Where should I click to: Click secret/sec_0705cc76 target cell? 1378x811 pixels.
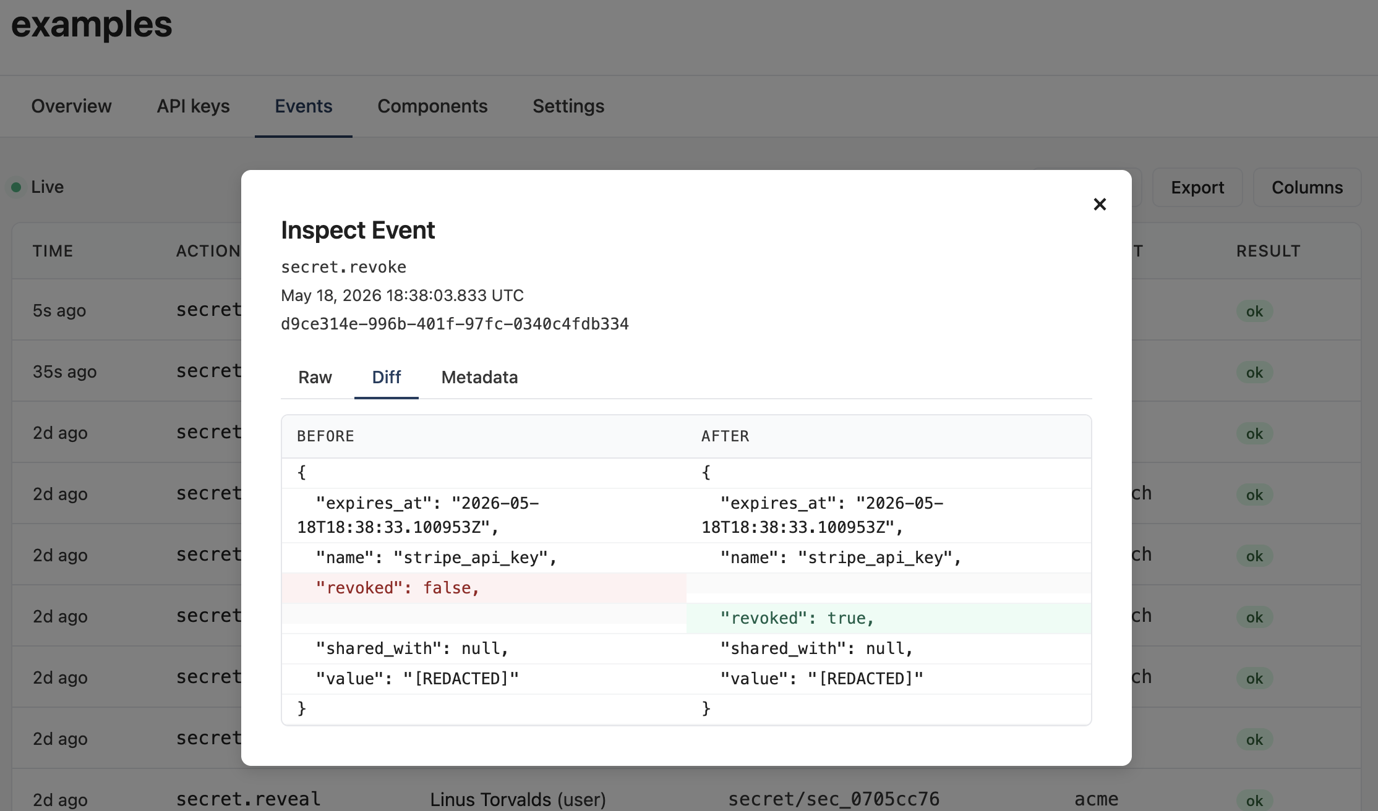point(834,799)
